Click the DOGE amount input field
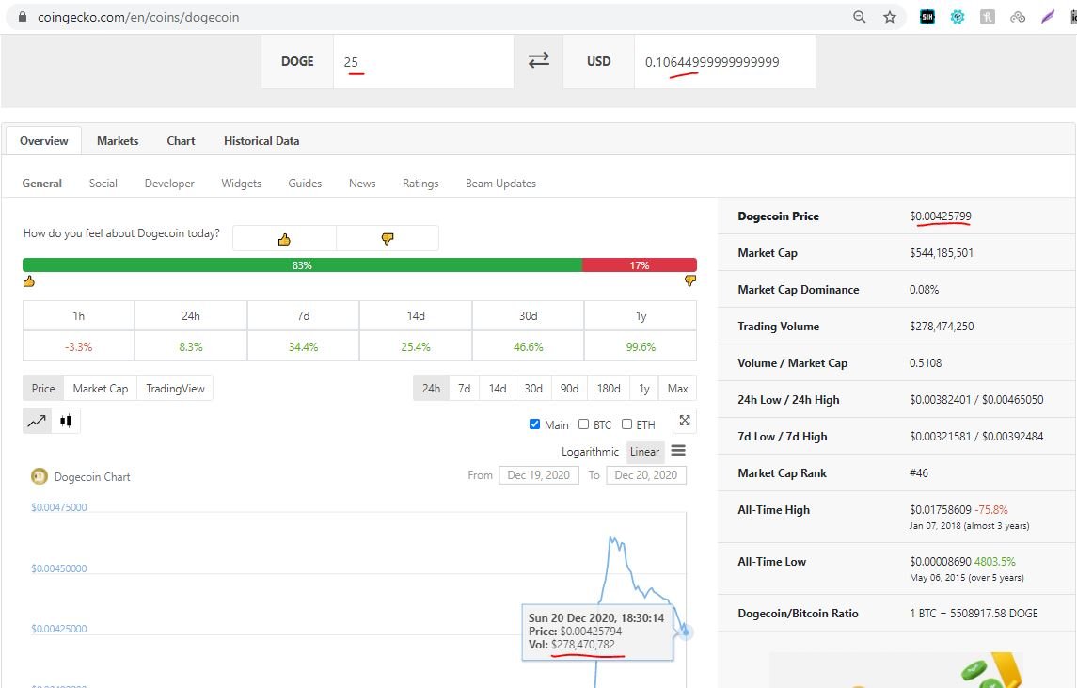This screenshot has height=688, width=1077. pyautogui.click(x=423, y=62)
